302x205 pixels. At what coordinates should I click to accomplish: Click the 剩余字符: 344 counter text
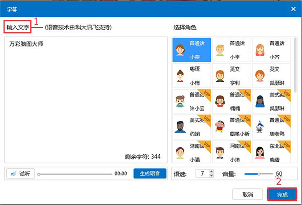tap(142, 157)
